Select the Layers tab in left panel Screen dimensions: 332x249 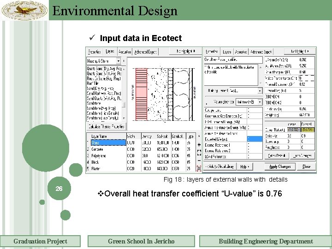coord(110,51)
